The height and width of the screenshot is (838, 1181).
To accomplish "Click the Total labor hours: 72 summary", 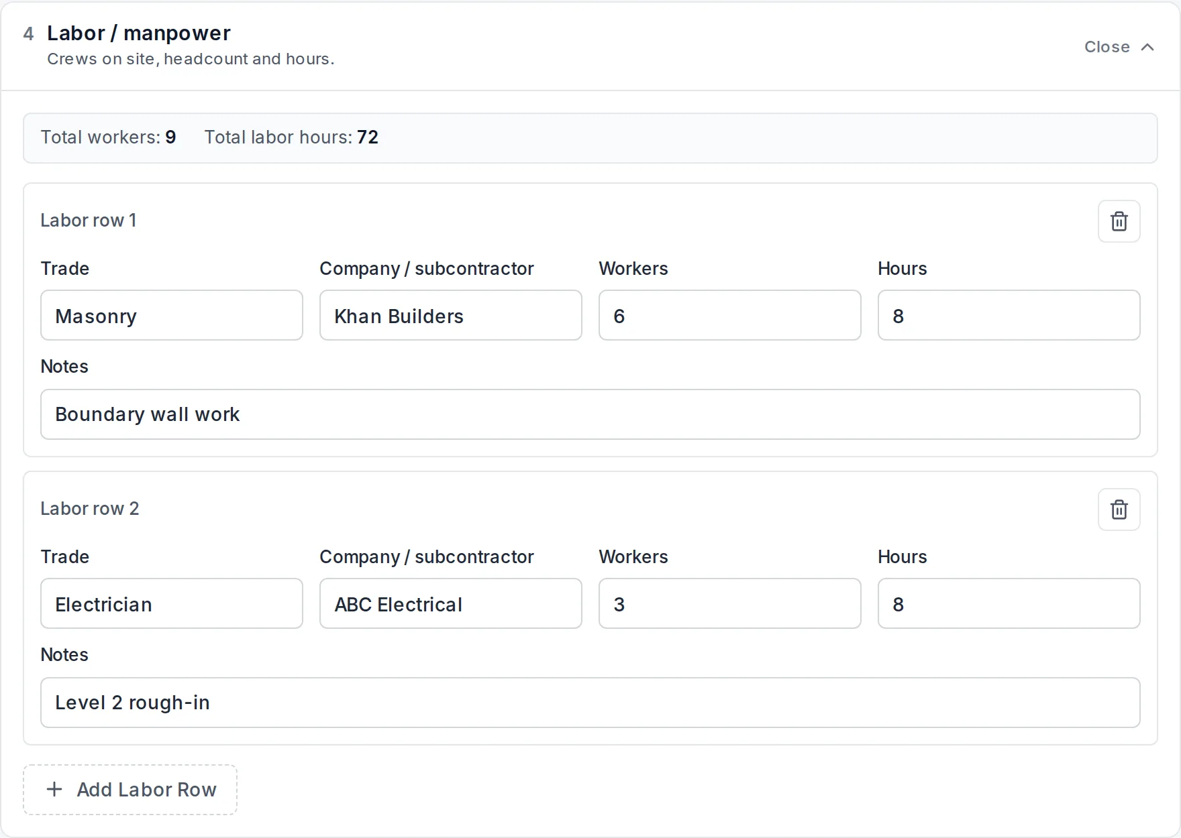I will (291, 137).
